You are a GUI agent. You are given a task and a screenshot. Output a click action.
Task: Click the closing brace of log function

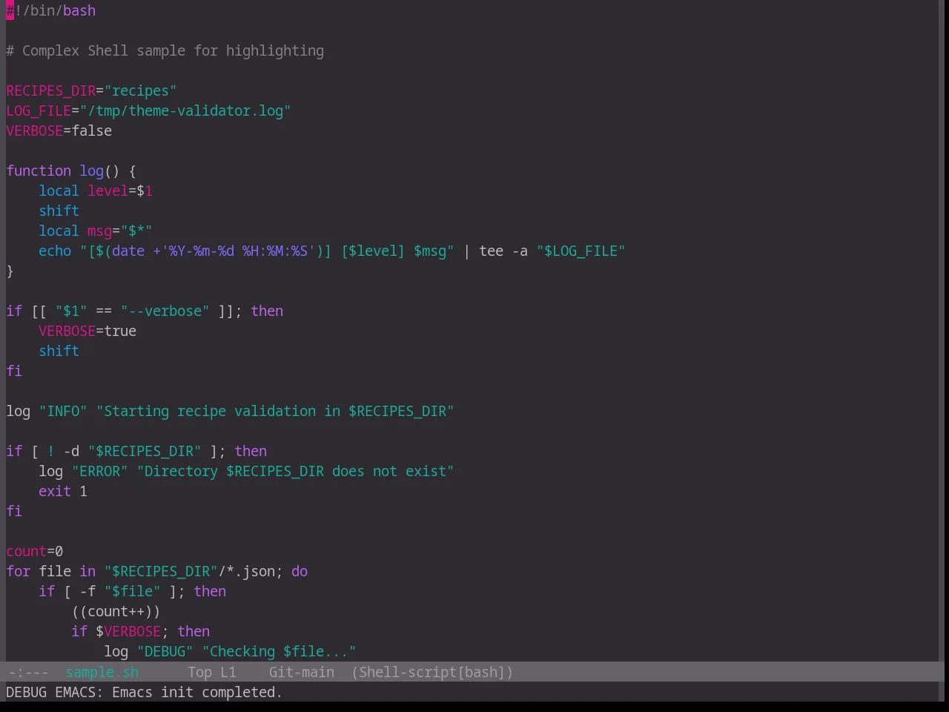10,271
